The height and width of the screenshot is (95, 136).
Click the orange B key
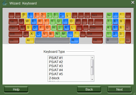tap(51, 34)
